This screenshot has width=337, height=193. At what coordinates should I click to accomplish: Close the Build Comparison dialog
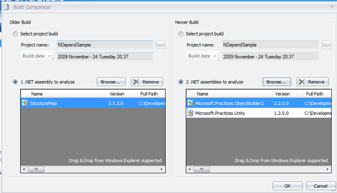point(332,7)
